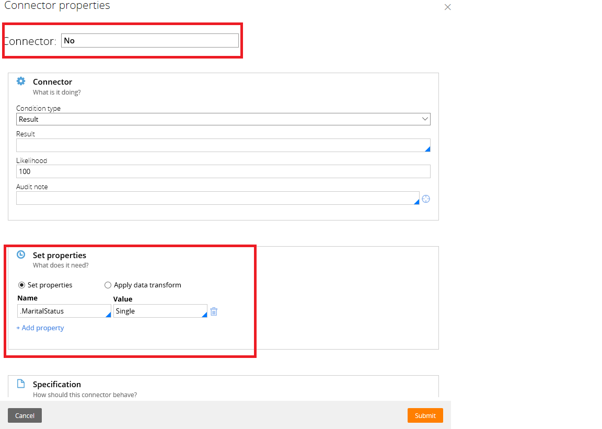Select the Apply data transform option

point(108,285)
